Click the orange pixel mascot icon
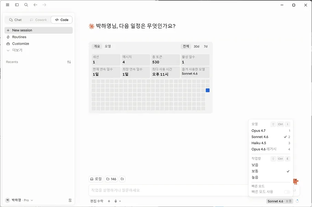The height and width of the screenshot is (207, 312). click(x=295, y=181)
